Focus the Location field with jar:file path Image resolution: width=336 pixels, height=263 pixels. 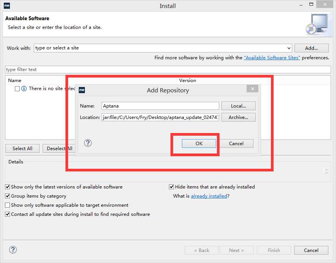[160, 117]
